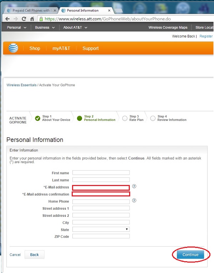
Task: Focus the E-Mail address field
Action: click(101, 188)
